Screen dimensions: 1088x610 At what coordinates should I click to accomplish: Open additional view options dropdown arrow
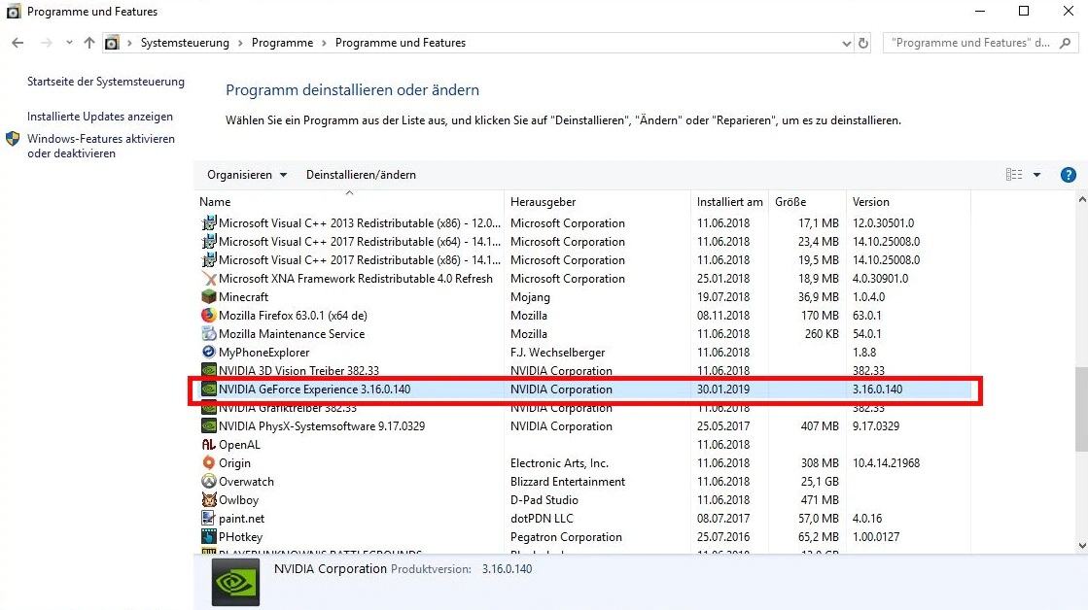pyautogui.click(x=1036, y=175)
